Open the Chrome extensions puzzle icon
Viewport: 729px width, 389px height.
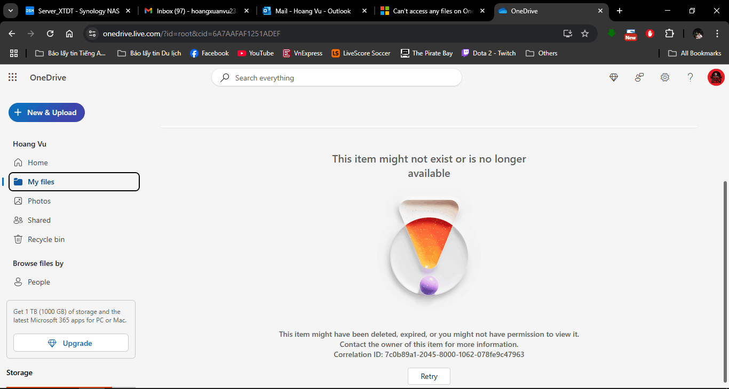669,34
